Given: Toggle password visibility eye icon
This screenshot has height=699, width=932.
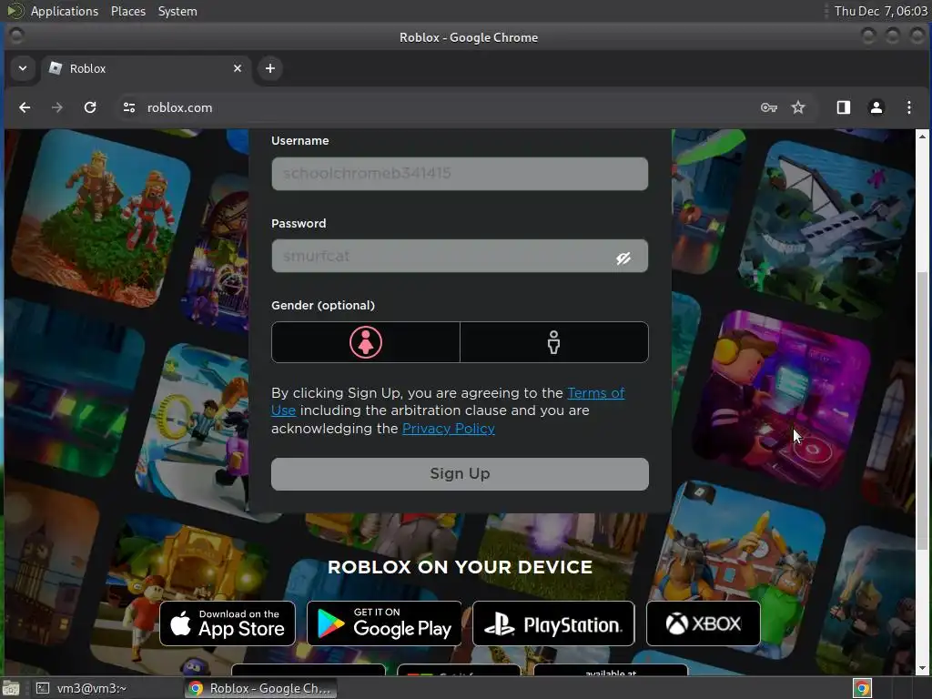Looking at the screenshot, I should [623, 258].
